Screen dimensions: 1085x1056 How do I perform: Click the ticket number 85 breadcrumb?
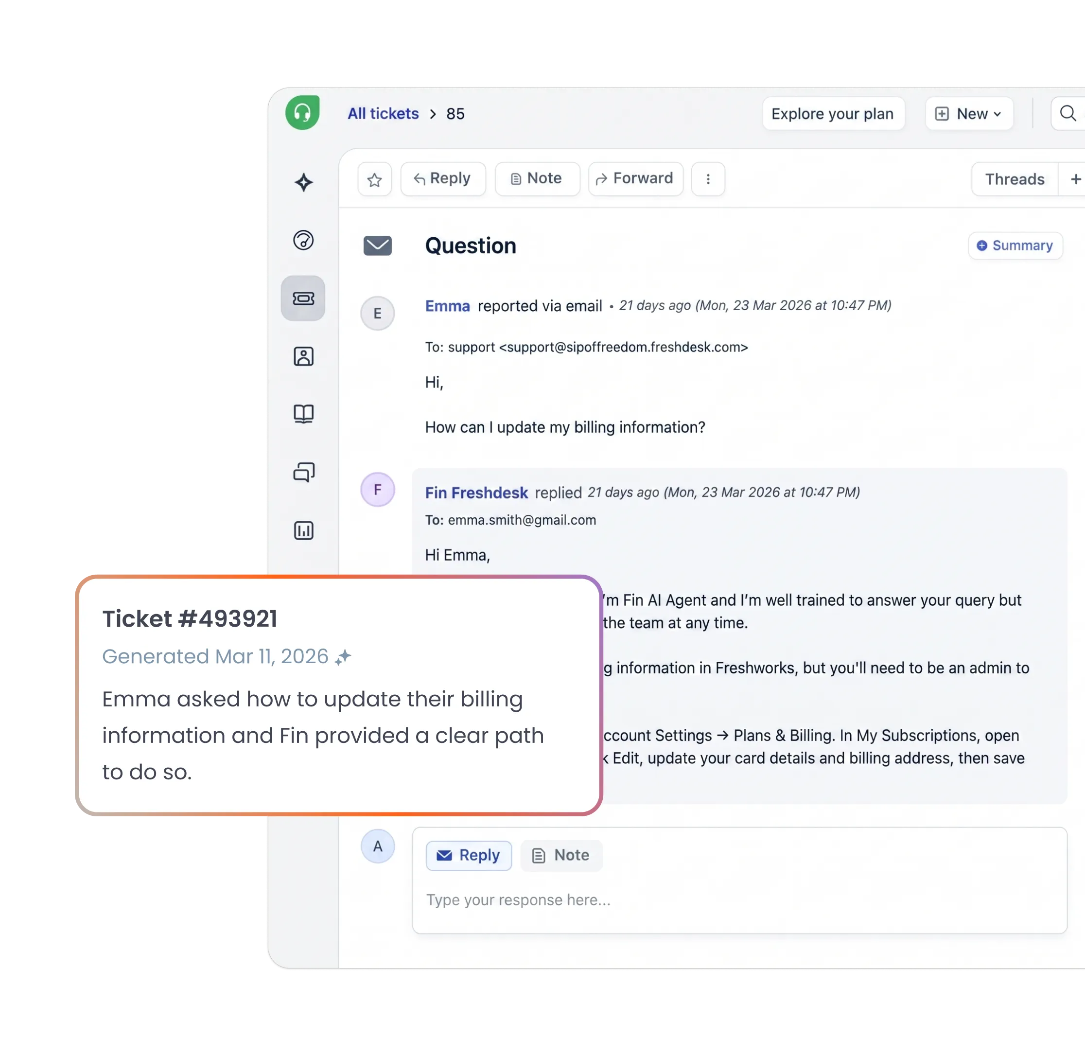click(x=455, y=114)
